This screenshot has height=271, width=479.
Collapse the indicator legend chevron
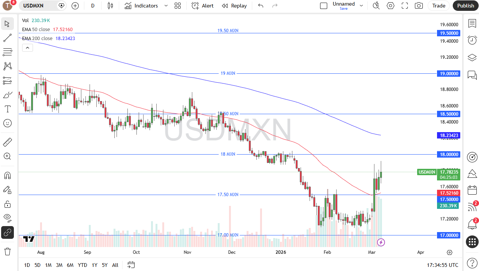(27, 48)
